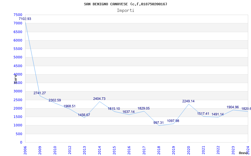Click the 0 tick on the y-axis

[21, 142]
